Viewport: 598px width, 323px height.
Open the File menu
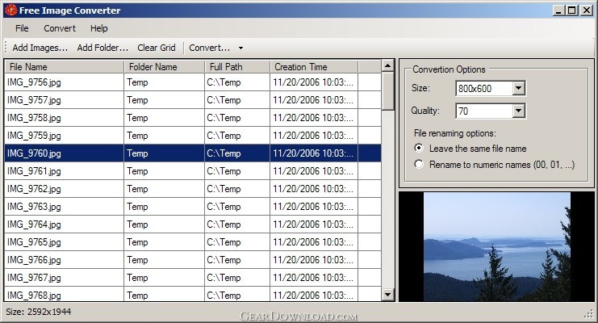tap(22, 28)
